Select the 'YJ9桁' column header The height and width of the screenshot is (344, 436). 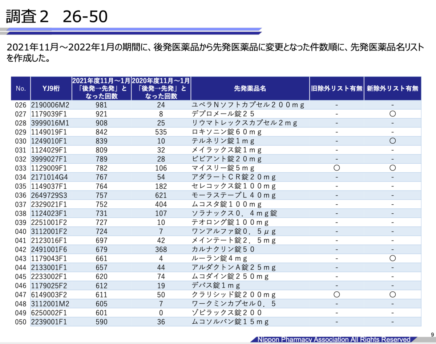(x=51, y=88)
